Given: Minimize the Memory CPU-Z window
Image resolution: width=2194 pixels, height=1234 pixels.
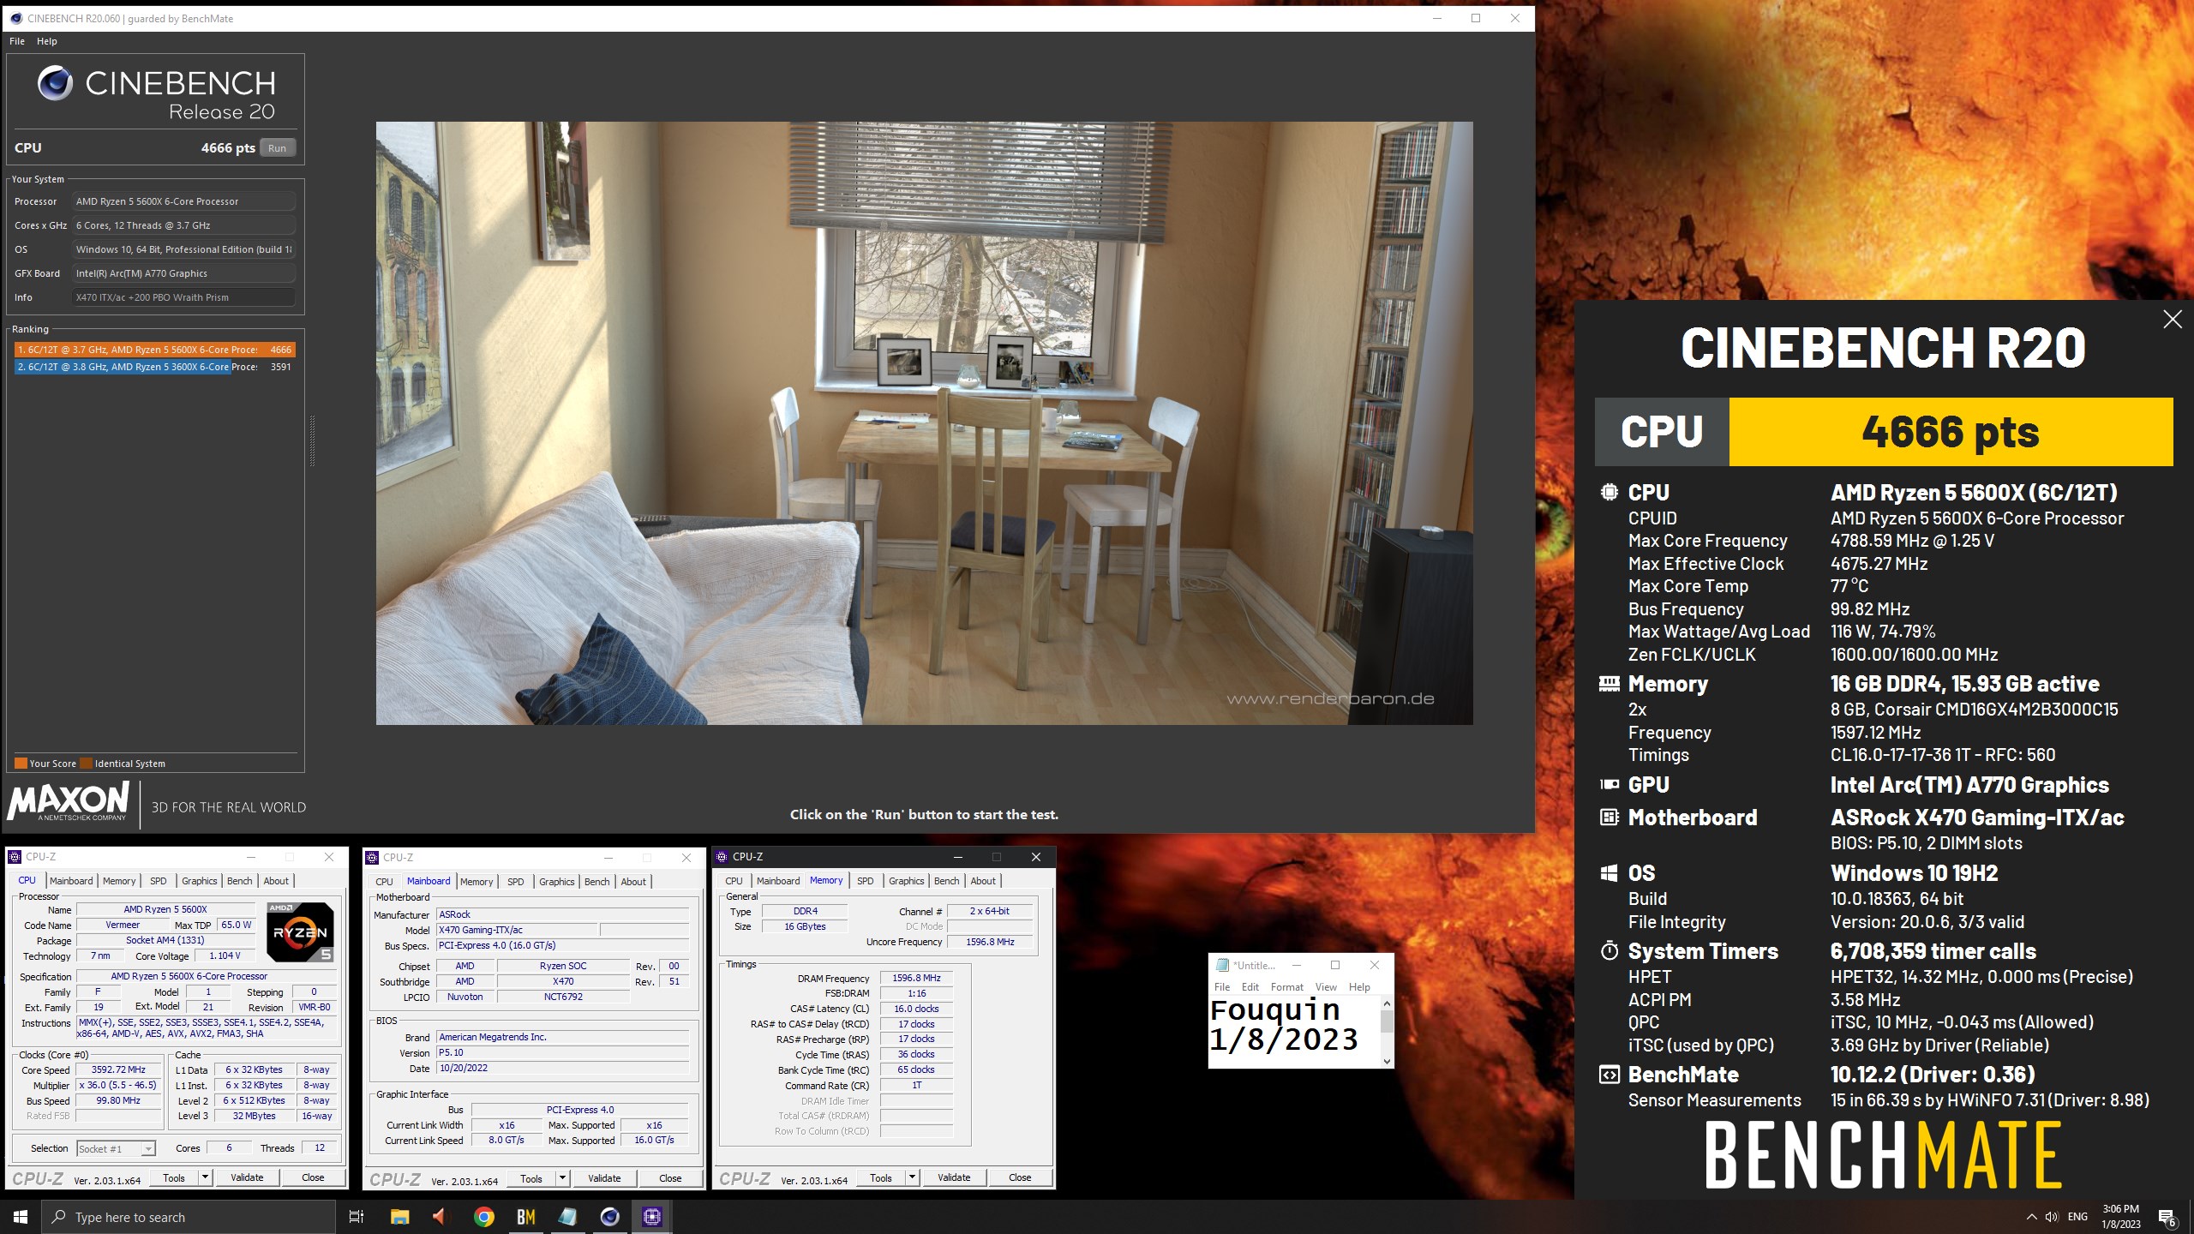Looking at the screenshot, I should click(957, 857).
